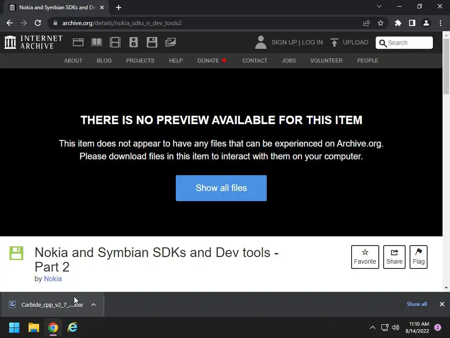450x338 pixels.
Task: Click the user avatar icon
Action: point(261,42)
